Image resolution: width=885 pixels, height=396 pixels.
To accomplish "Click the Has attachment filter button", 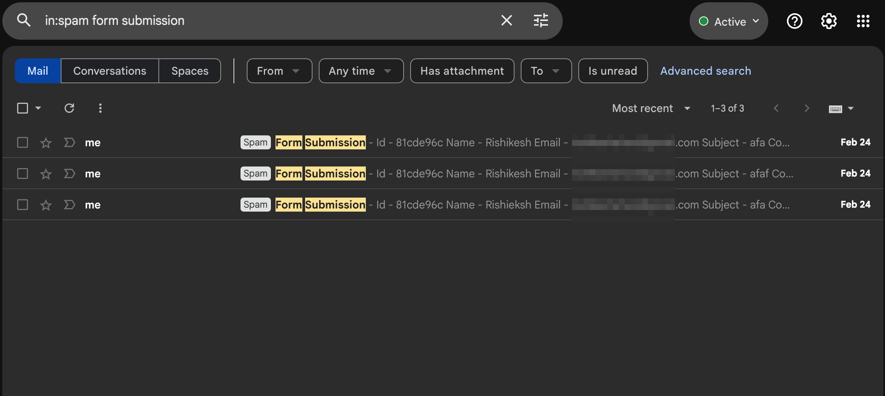I will coord(462,71).
